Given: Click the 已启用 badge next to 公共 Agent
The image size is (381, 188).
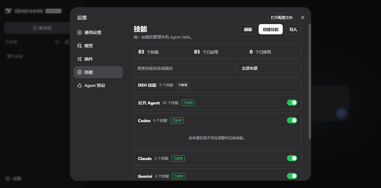Looking at the screenshot, I should [x=188, y=103].
